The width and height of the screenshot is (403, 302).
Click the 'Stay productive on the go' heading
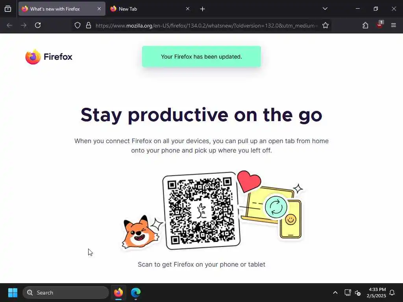coord(201,114)
